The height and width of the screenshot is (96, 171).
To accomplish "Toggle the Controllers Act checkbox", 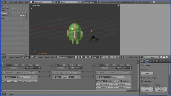I will [x=69, y=65].
